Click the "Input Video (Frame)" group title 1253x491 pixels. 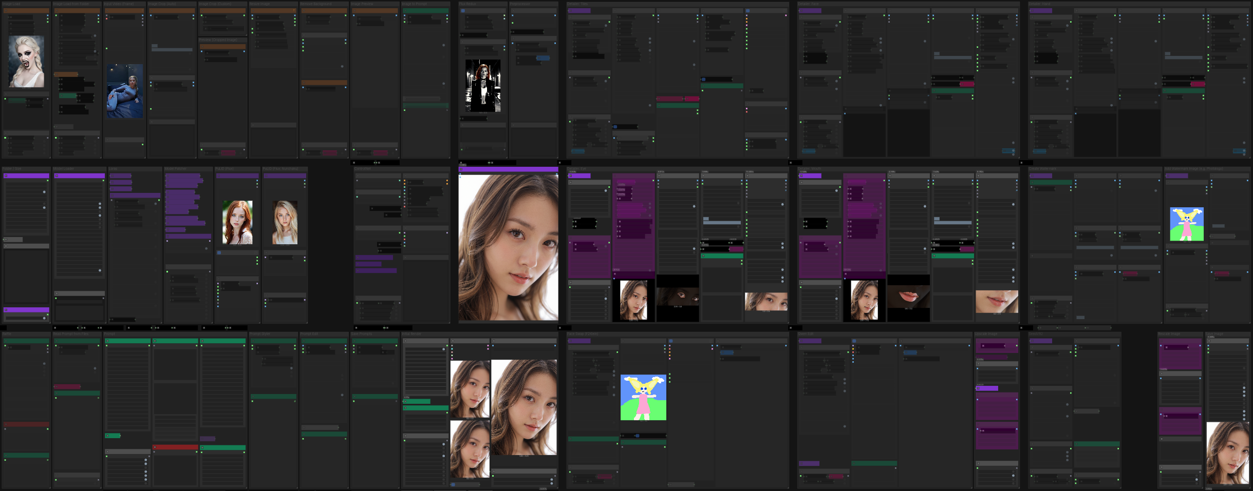[119, 4]
